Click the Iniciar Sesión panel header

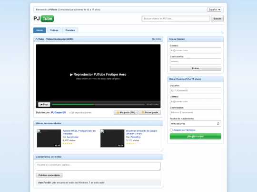coord(196,39)
